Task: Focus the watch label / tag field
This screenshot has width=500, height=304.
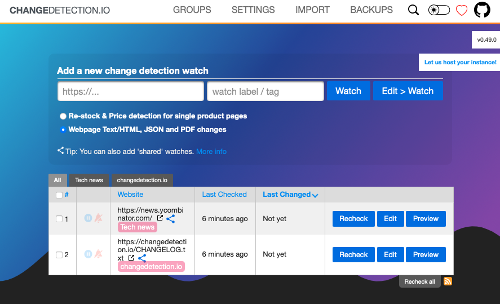Action: pyautogui.click(x=266, y=91)
